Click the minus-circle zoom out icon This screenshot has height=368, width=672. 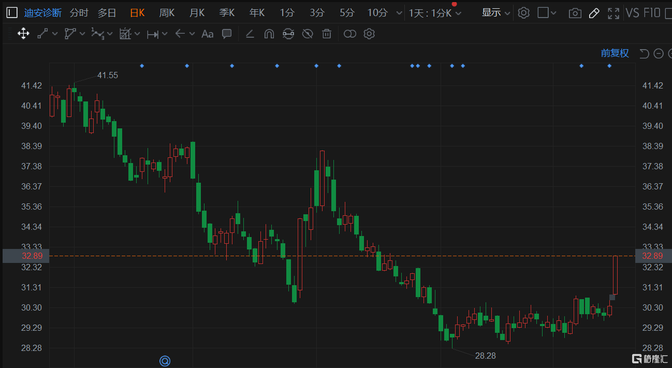click(659, 53)
